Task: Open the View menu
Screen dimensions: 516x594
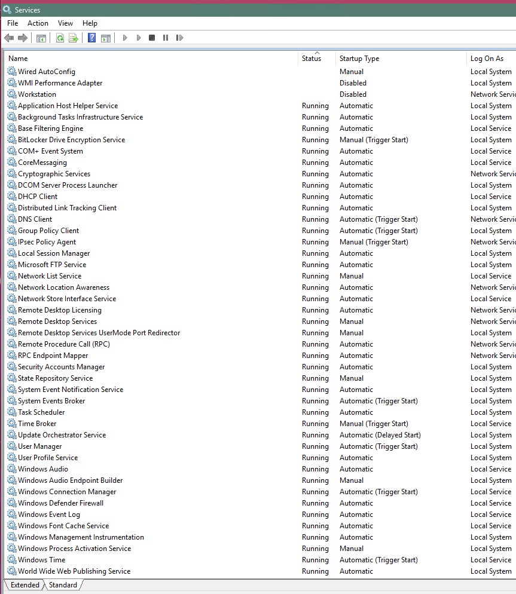Action: pos(65,23)
